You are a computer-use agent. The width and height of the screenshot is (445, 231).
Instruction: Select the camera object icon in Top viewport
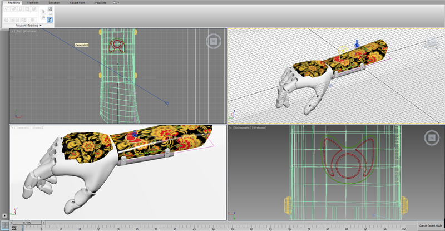[167, 103]
